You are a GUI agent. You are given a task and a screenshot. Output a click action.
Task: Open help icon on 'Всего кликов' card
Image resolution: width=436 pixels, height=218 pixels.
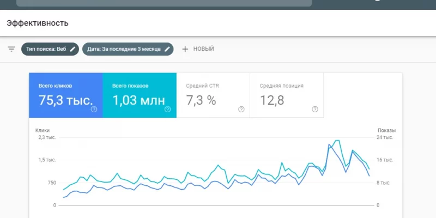click(94, 110)
